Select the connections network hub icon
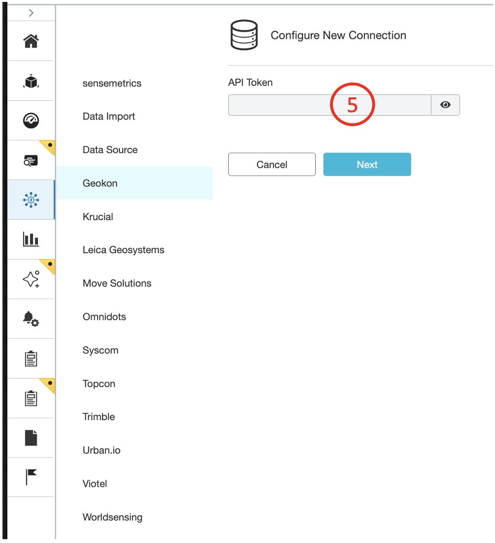This screenshot has height=543, width=495. [31, 200]
